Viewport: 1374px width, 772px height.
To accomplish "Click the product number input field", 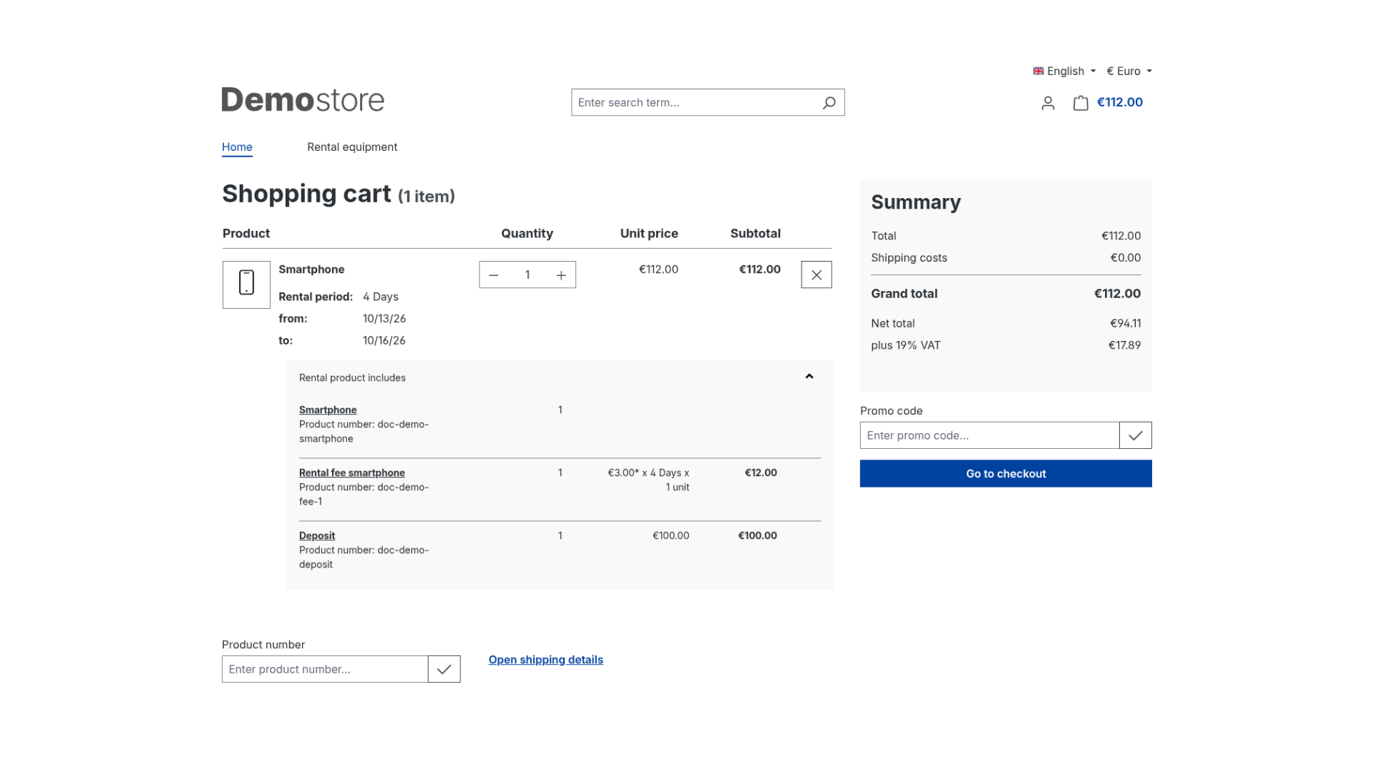I will 325,669.
